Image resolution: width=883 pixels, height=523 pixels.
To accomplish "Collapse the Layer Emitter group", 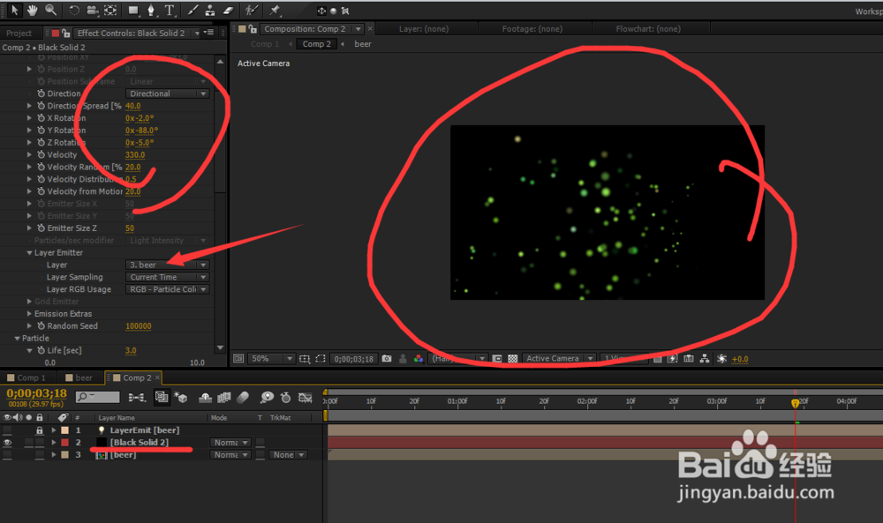I will [x=29, y=252].
